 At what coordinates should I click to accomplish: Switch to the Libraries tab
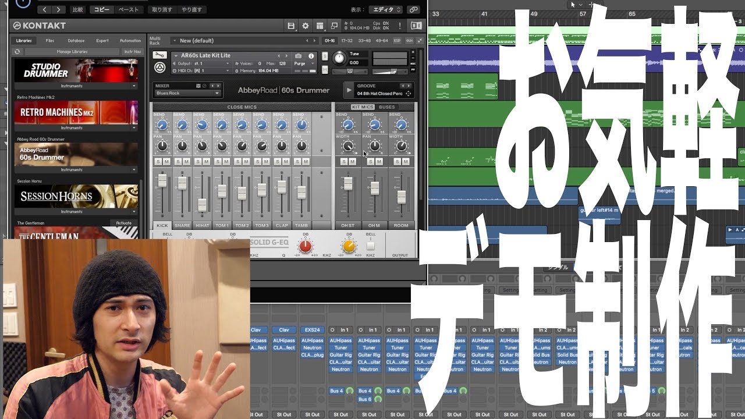tap(24, 41)
